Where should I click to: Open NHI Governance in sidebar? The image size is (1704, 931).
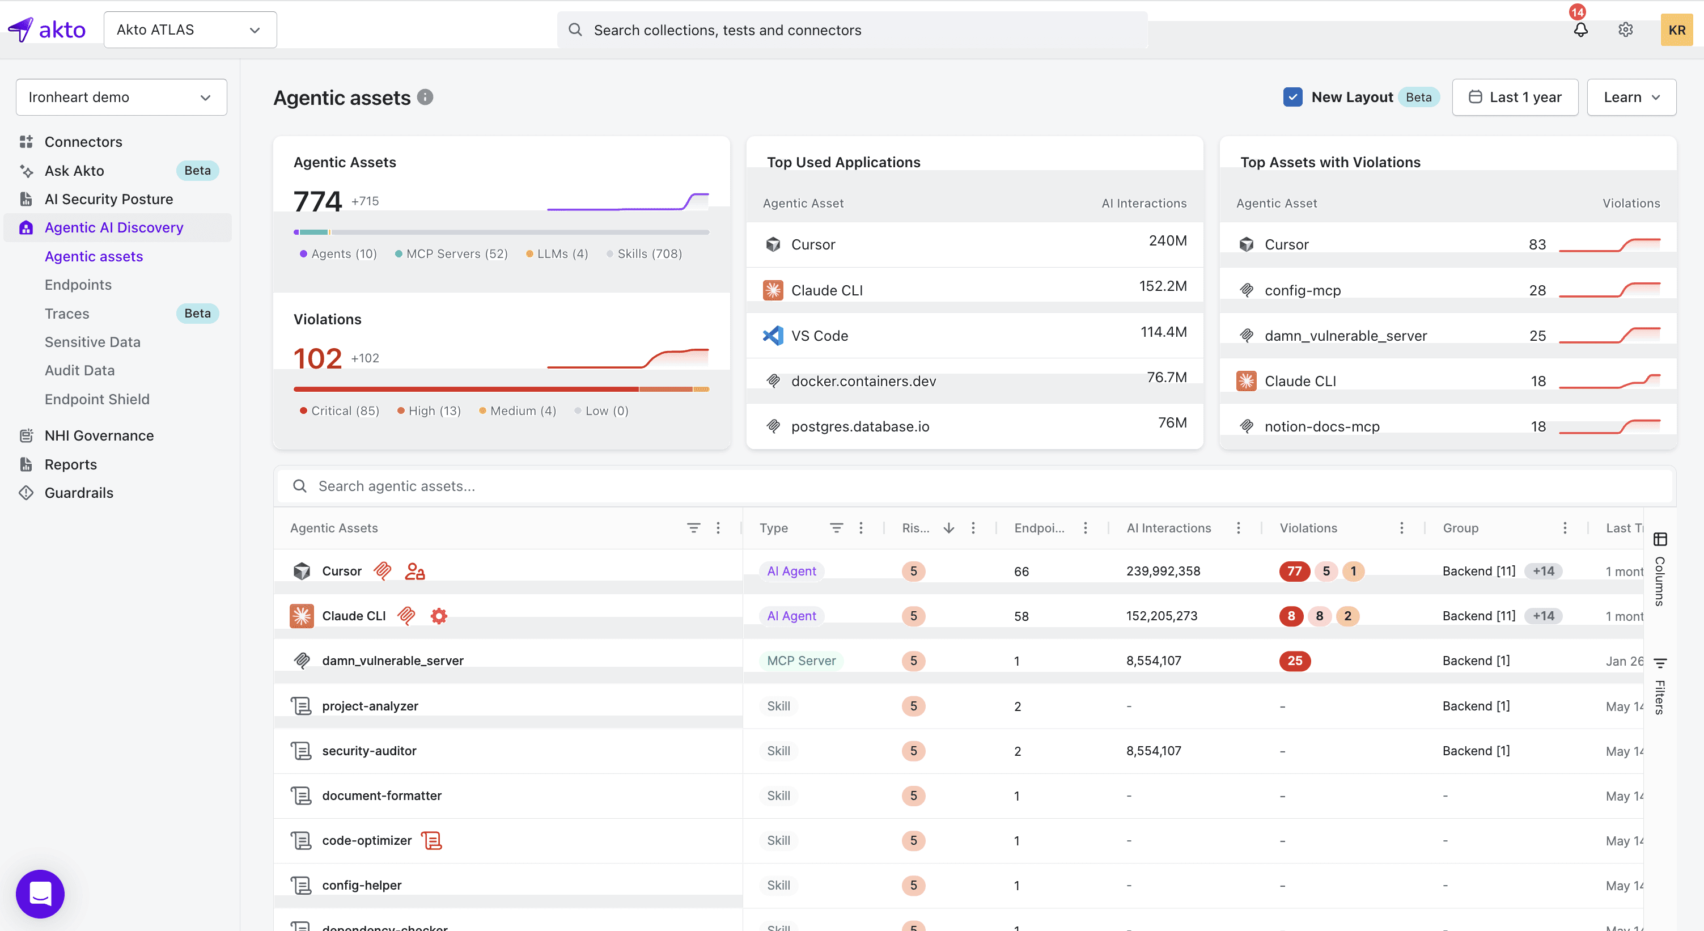click(x=99, y=435)
